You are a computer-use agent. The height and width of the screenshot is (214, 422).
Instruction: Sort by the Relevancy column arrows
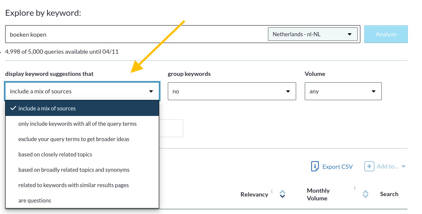(x=282, y=194)
